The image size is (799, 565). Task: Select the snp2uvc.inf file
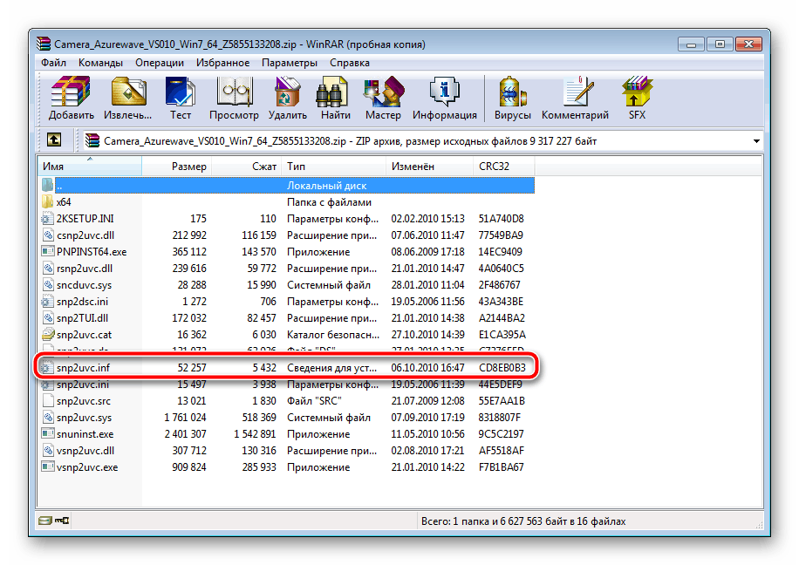tap(82, 367)
